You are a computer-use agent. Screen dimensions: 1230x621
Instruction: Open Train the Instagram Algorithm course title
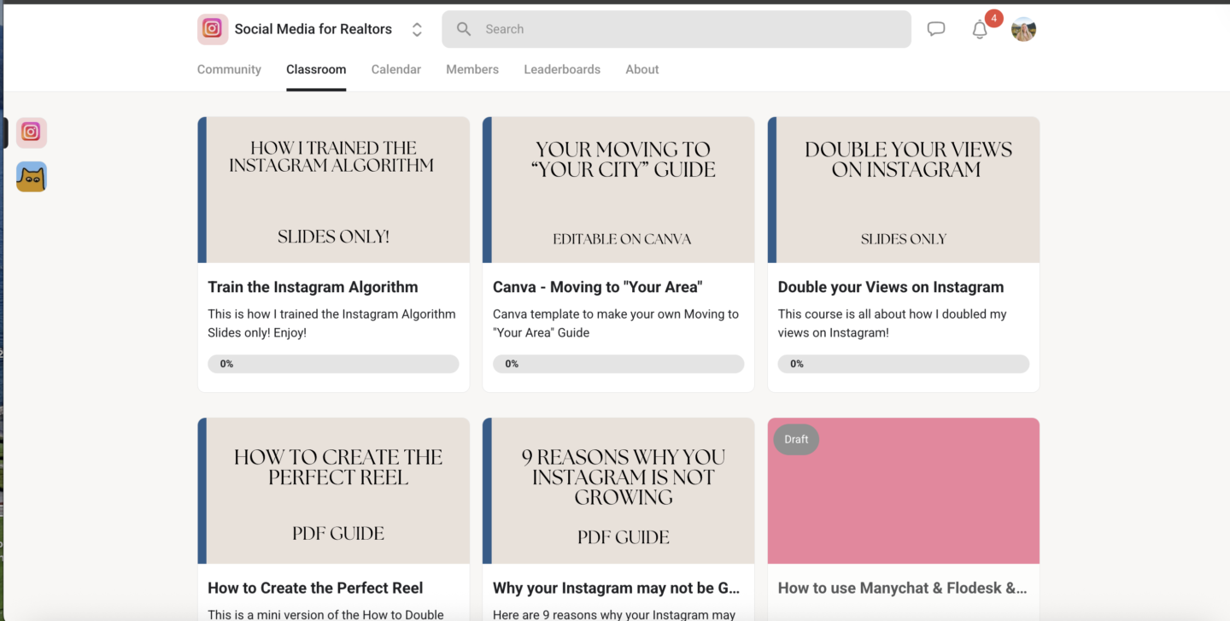click(313, 287)
